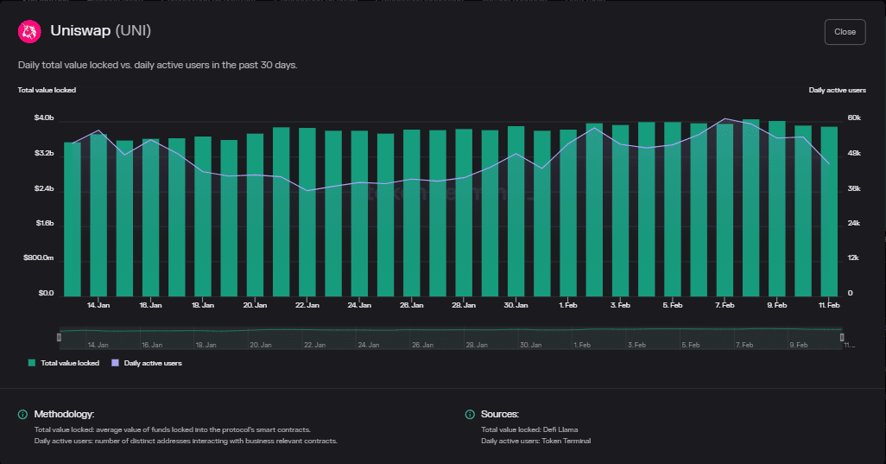Select the green bar above 16. Jan
The image size is (886, 464).
[x=150, y=218]
